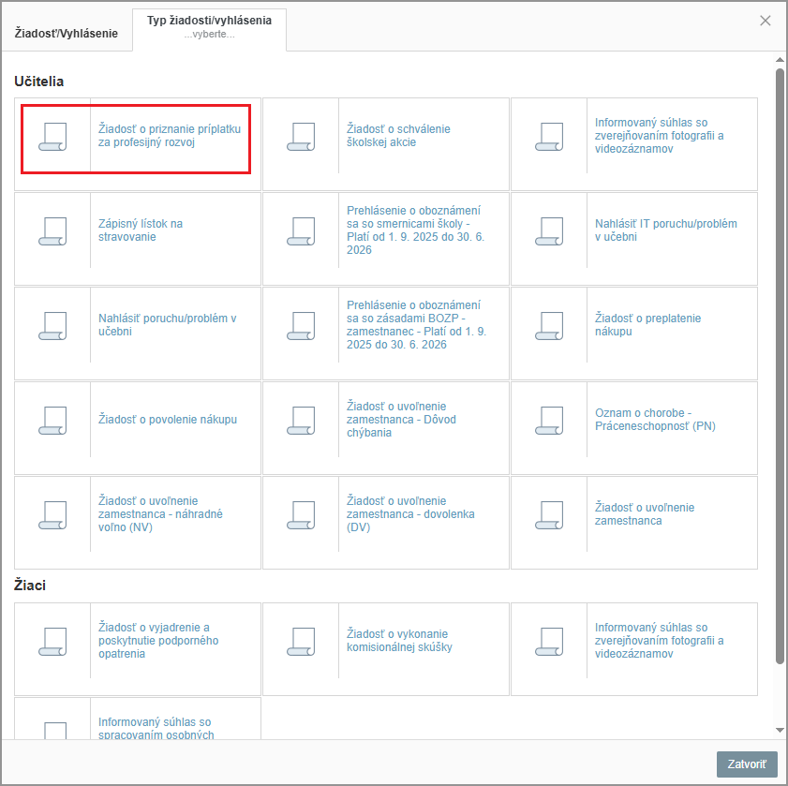
Task: Select Prehlásenie o oboznámení sa so smernicami školy
Action: pyautogui.click(x=416, y=230)
